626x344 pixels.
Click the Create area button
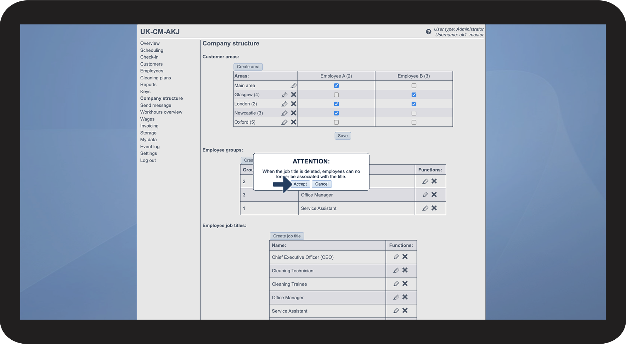(x=248, y=67)
